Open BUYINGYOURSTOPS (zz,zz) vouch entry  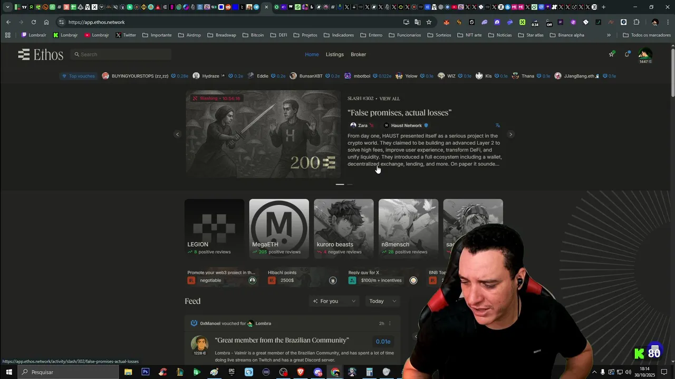[x=144, y=76]
